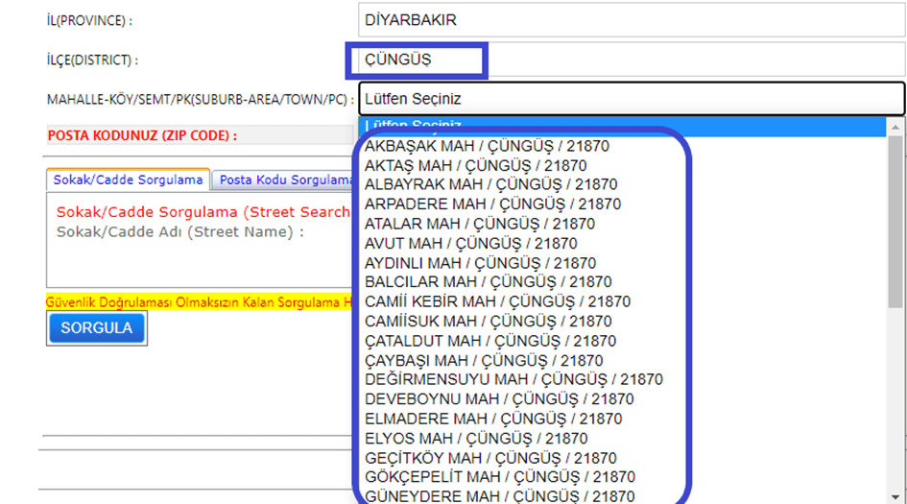Switch to the Posta Kodu Sorgulama tab
The image size is (907, 504).
285,180
